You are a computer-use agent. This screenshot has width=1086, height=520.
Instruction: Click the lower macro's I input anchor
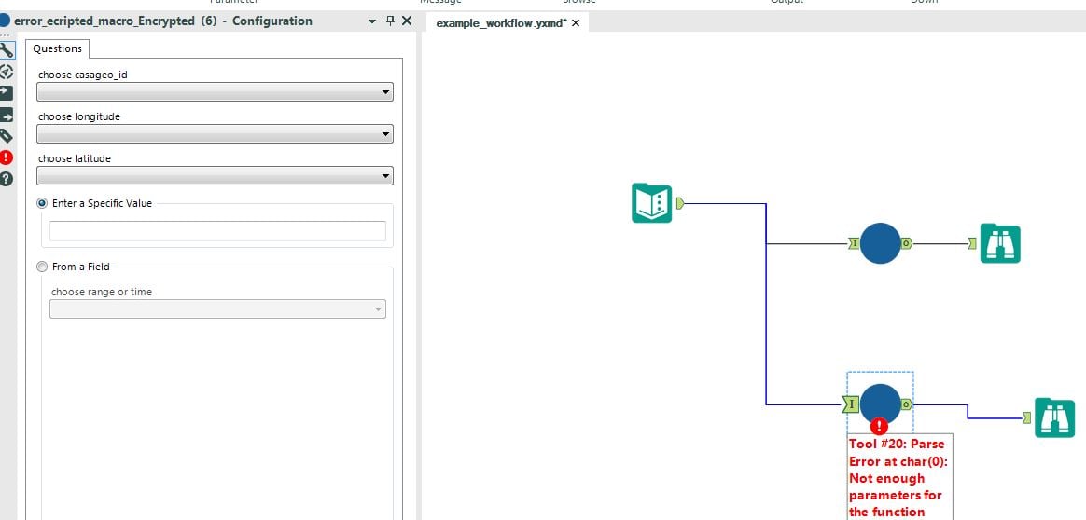(x=851, y=404)
